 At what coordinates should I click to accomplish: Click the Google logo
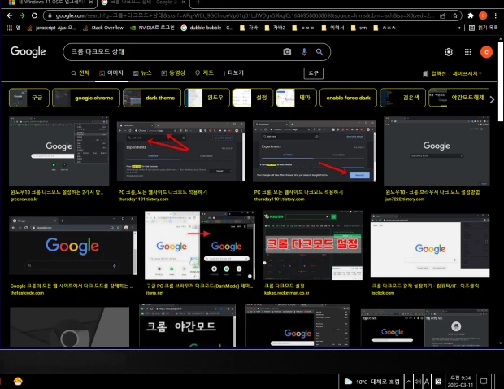click(x=28, y=51)
